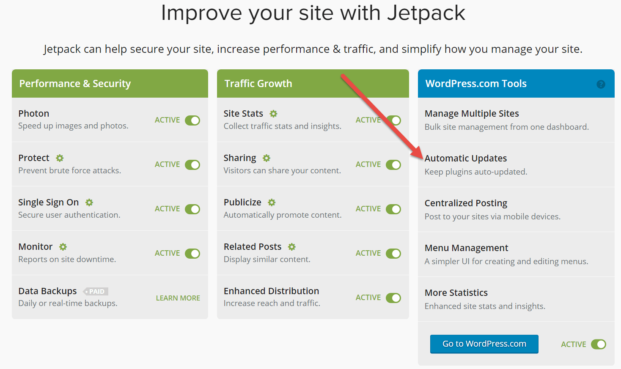
Task: Turn off Monitor toggle
Action: (192, 254)
